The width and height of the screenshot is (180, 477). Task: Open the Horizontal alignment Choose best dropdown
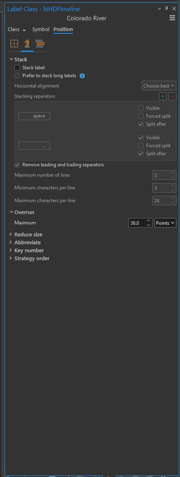coord(159,86)
